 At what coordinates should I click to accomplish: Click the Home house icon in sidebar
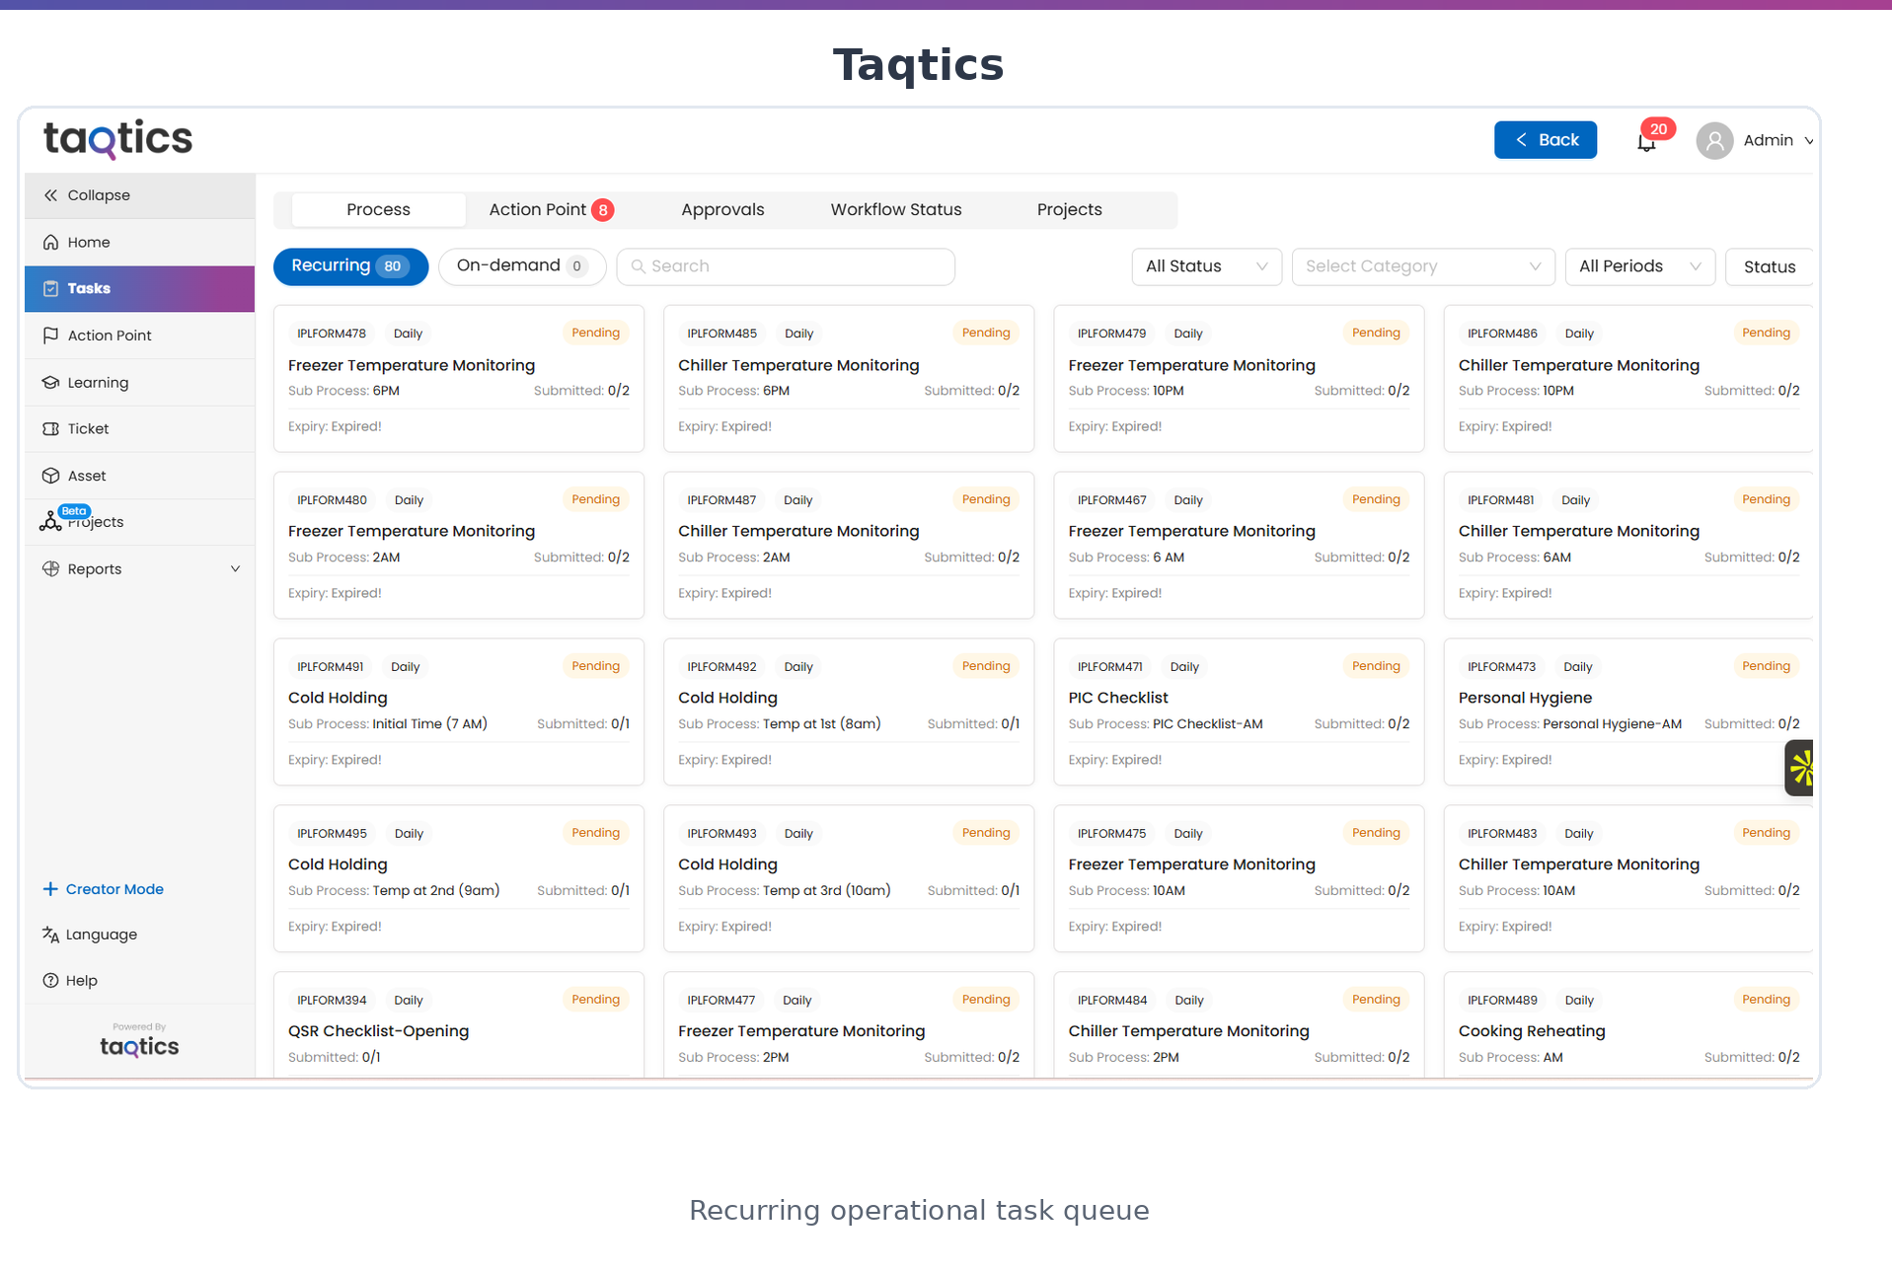(50, 242)
